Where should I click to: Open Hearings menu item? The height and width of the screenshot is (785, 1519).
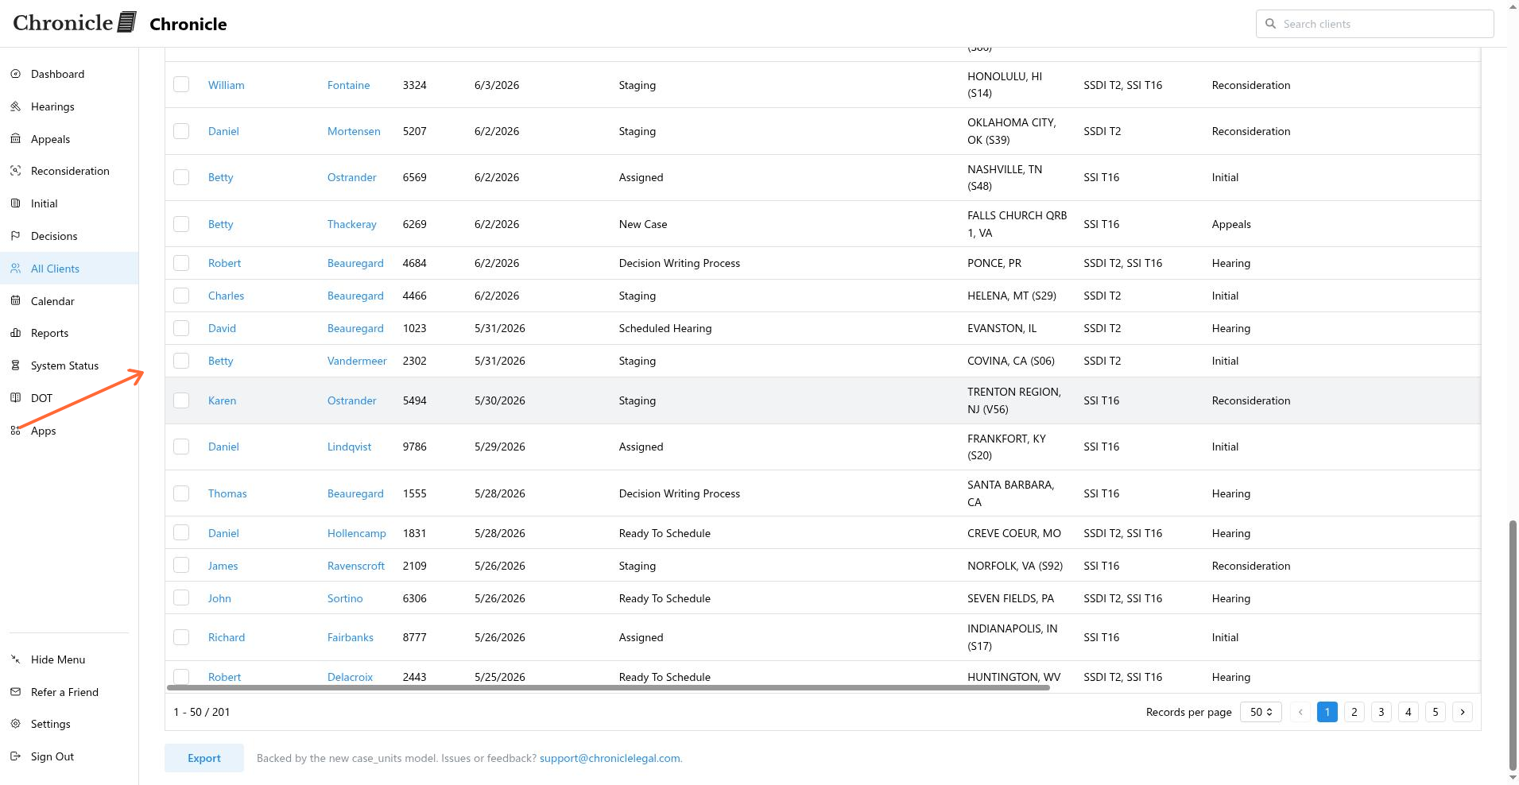tap(69, 106)
